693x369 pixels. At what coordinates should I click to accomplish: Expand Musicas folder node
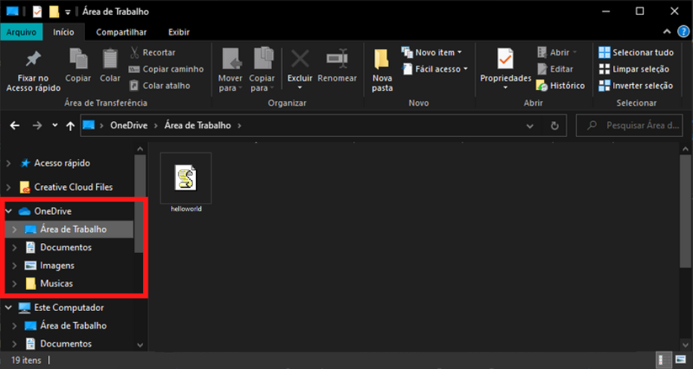tap(14, 283)
